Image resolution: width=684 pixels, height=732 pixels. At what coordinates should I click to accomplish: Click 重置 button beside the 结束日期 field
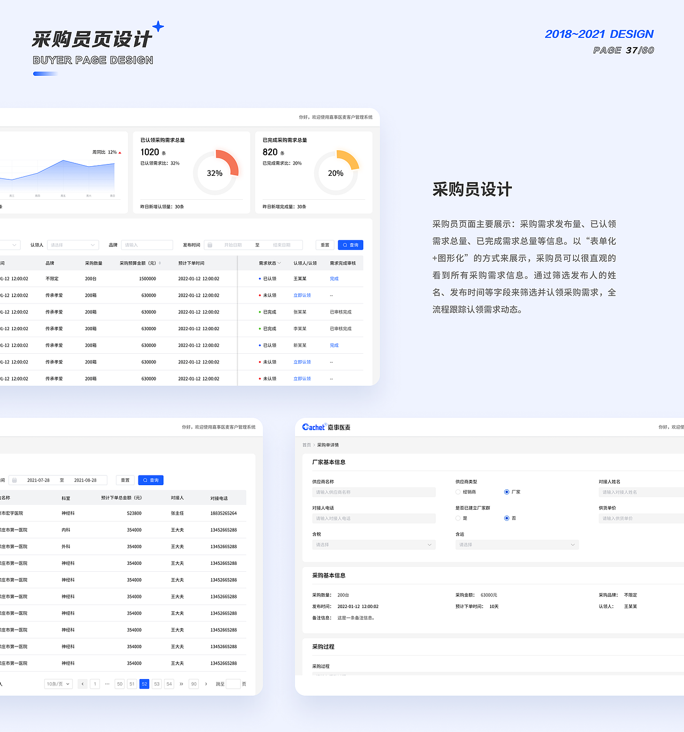[x=325, y=245]
